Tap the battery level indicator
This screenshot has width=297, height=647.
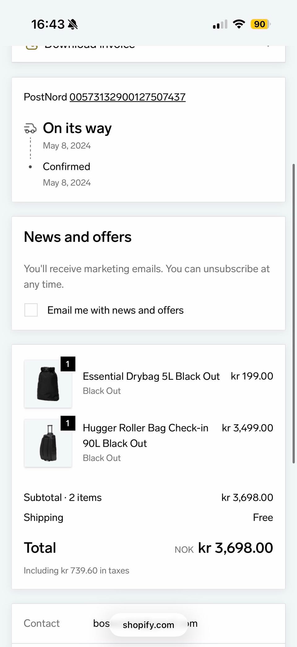pyautogui.click(x=260, y=24)
